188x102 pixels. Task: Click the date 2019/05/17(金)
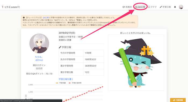click(x=67, y=33)
